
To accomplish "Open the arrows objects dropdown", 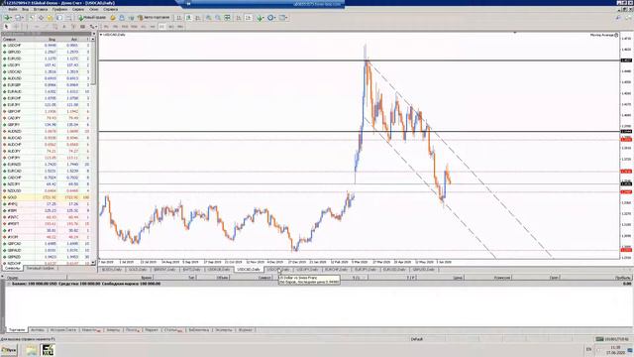I will point(93,27).
